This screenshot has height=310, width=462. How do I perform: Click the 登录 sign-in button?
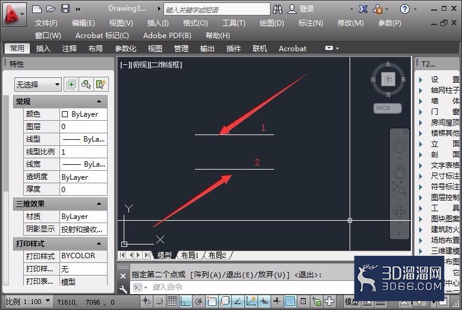(306, 9)
